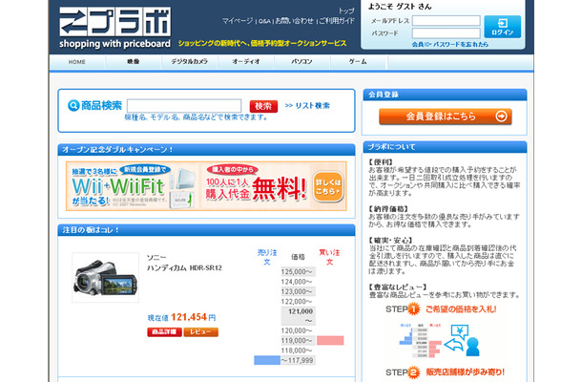Select the 125,000~ price row
This screenshot has height=382, width=582.
pyautogui.click(x=298, y=271)
